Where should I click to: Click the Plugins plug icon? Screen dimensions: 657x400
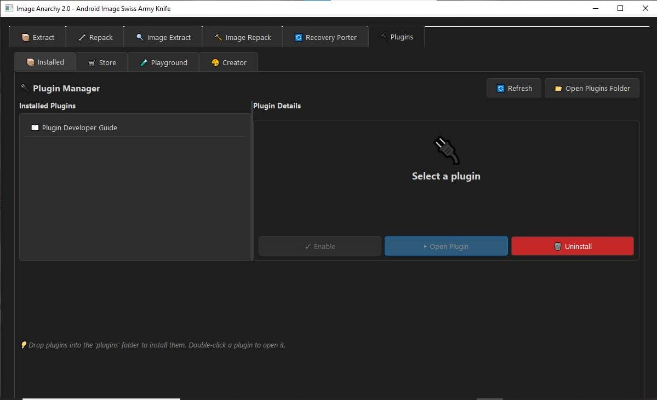tap(384, 36)
